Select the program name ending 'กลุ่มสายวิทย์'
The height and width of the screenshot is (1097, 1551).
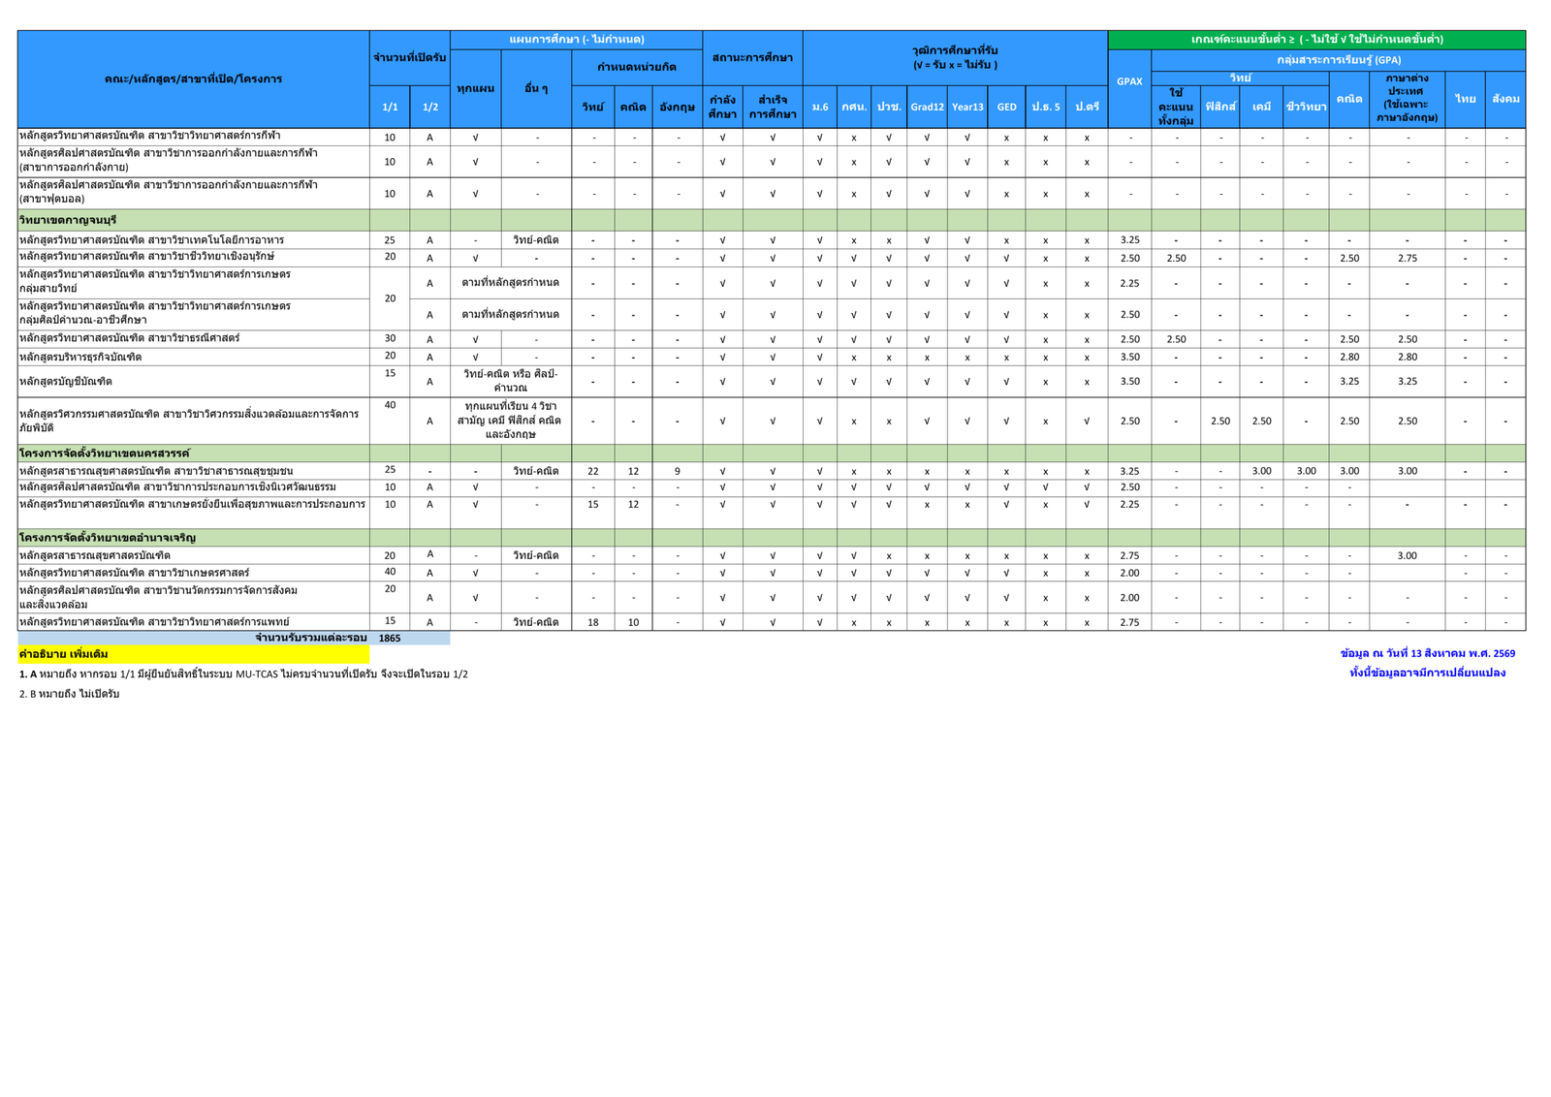coord(155,281)
